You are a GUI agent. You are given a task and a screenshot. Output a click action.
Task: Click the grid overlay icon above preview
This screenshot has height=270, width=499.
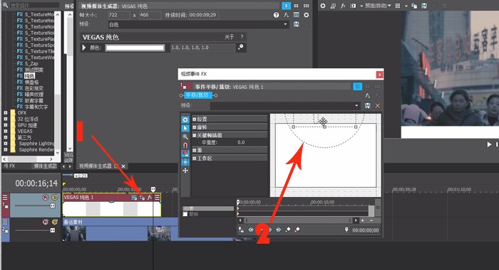[x=398, y=6]
